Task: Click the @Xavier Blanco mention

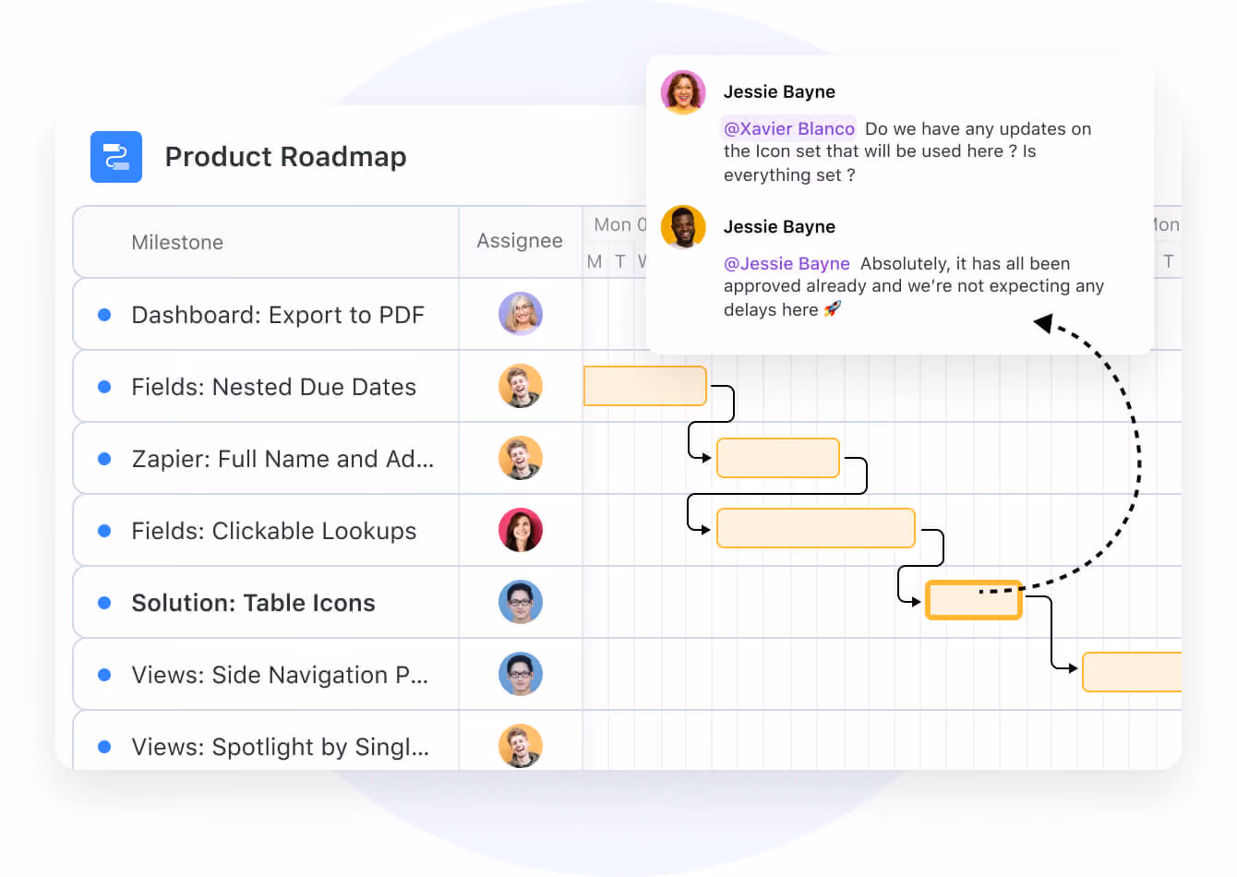Action: (x=789, y=128)
